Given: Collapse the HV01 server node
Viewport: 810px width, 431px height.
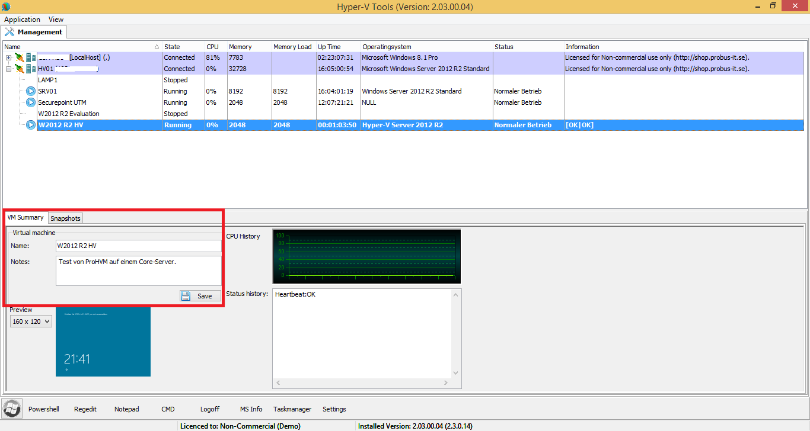Looking at the screenshot, I should [8, 69].
